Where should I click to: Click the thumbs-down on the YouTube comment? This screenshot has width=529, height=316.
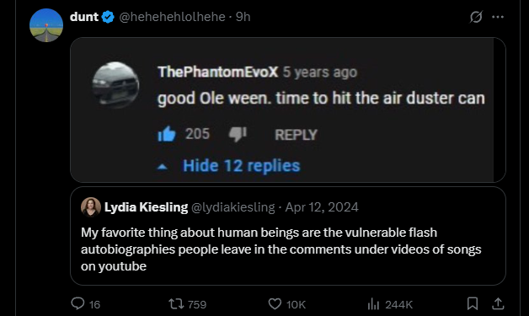click(238, 134)
